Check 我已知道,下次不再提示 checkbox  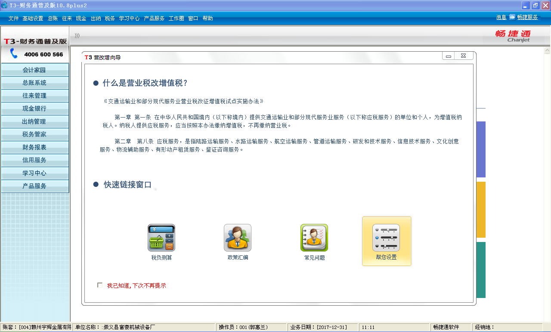100,285
